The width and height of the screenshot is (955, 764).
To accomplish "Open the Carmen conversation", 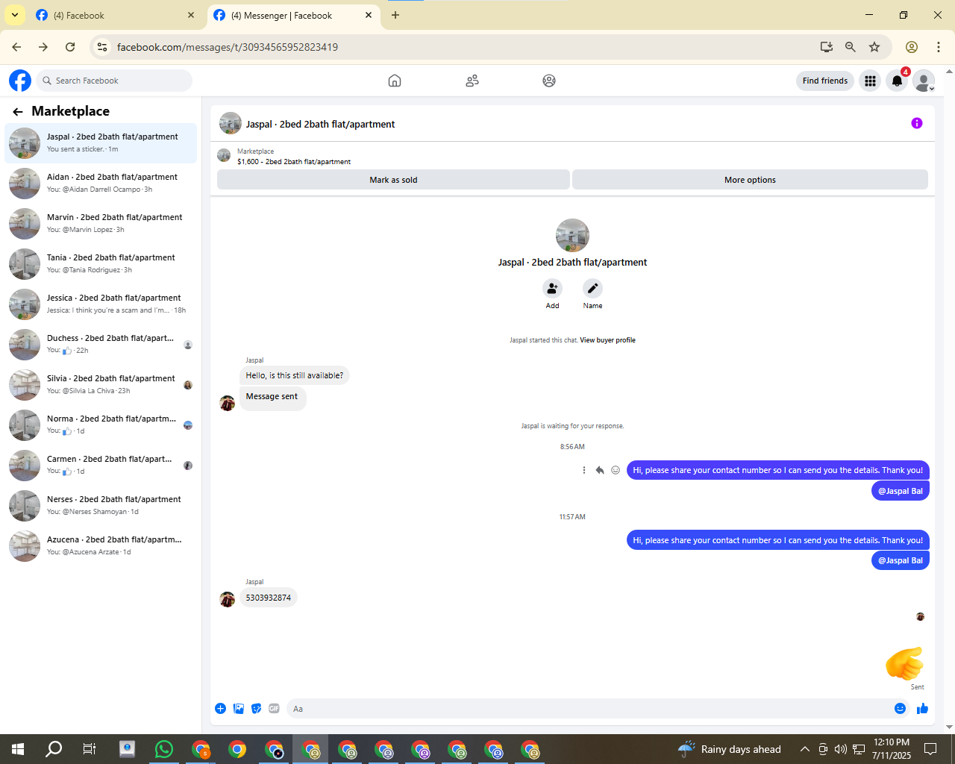I will (101, 466).
